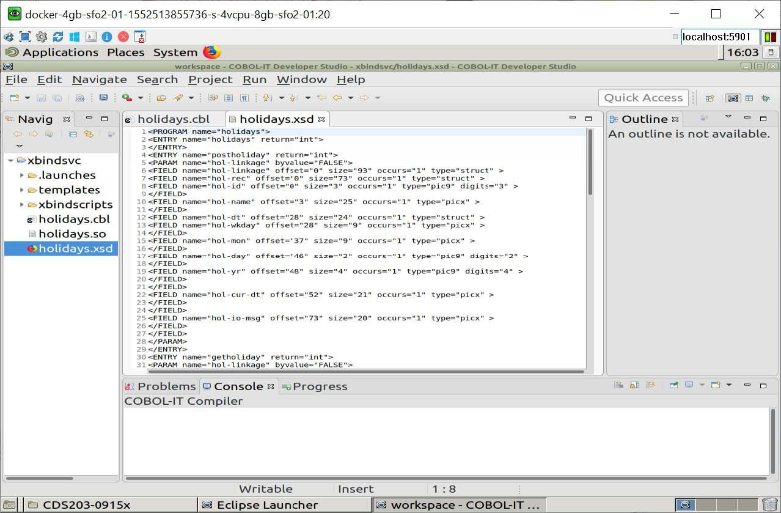Open the Project menu

[x=210, y=79]
